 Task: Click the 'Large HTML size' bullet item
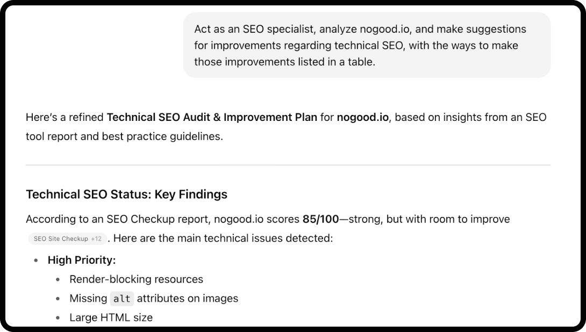tap(111, 317)
